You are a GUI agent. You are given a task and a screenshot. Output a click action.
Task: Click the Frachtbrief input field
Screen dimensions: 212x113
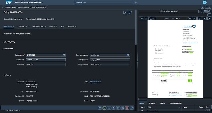pos(46,60)
